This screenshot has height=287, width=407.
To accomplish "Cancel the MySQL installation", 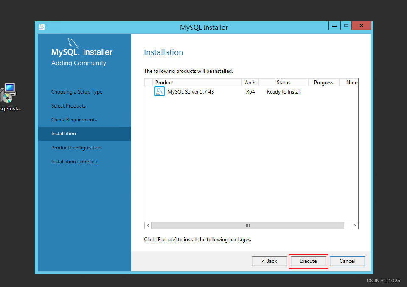I will click(x=347, y=261).
